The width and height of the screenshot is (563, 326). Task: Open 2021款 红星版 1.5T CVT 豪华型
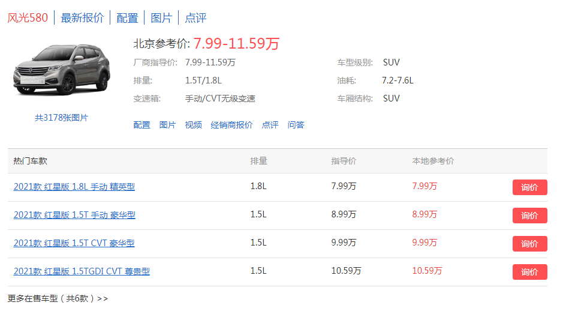74,243
